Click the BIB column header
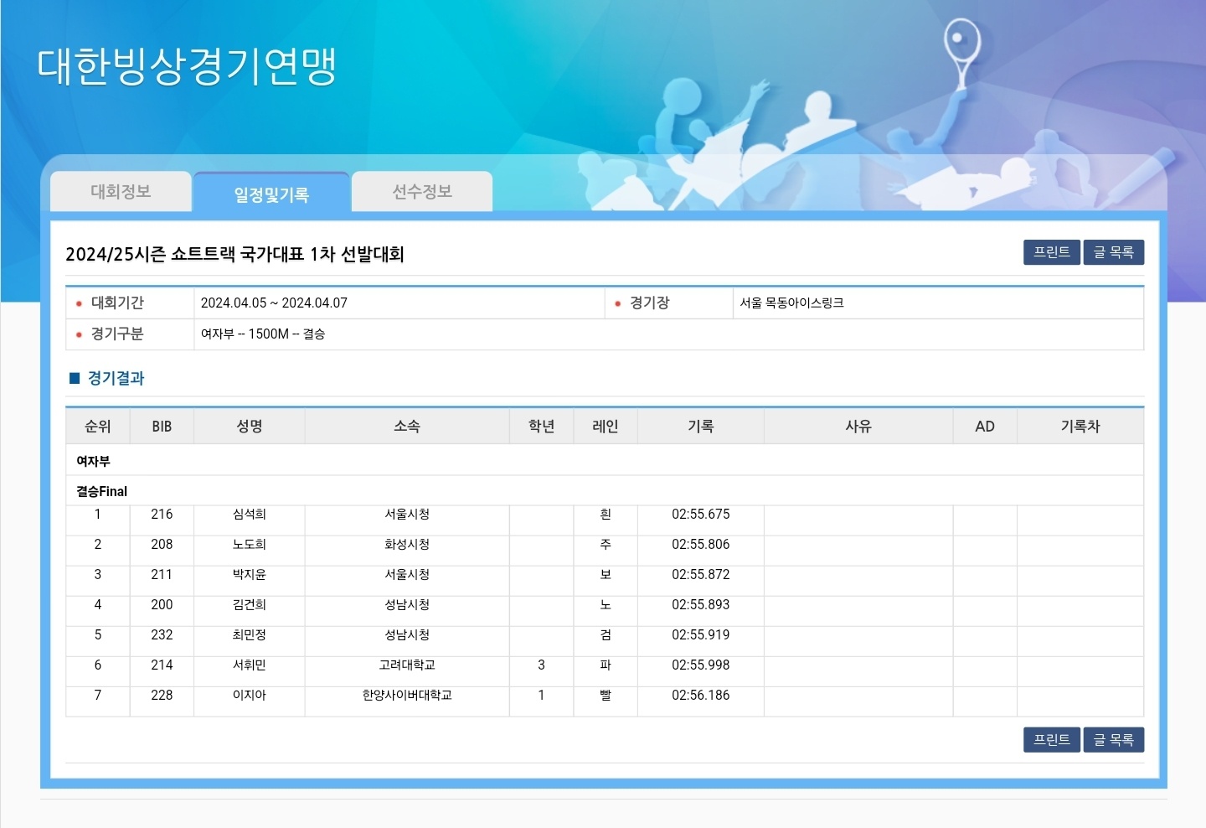Image resolution: width=1206 pixels, height=828 pixels. point(162,427)
